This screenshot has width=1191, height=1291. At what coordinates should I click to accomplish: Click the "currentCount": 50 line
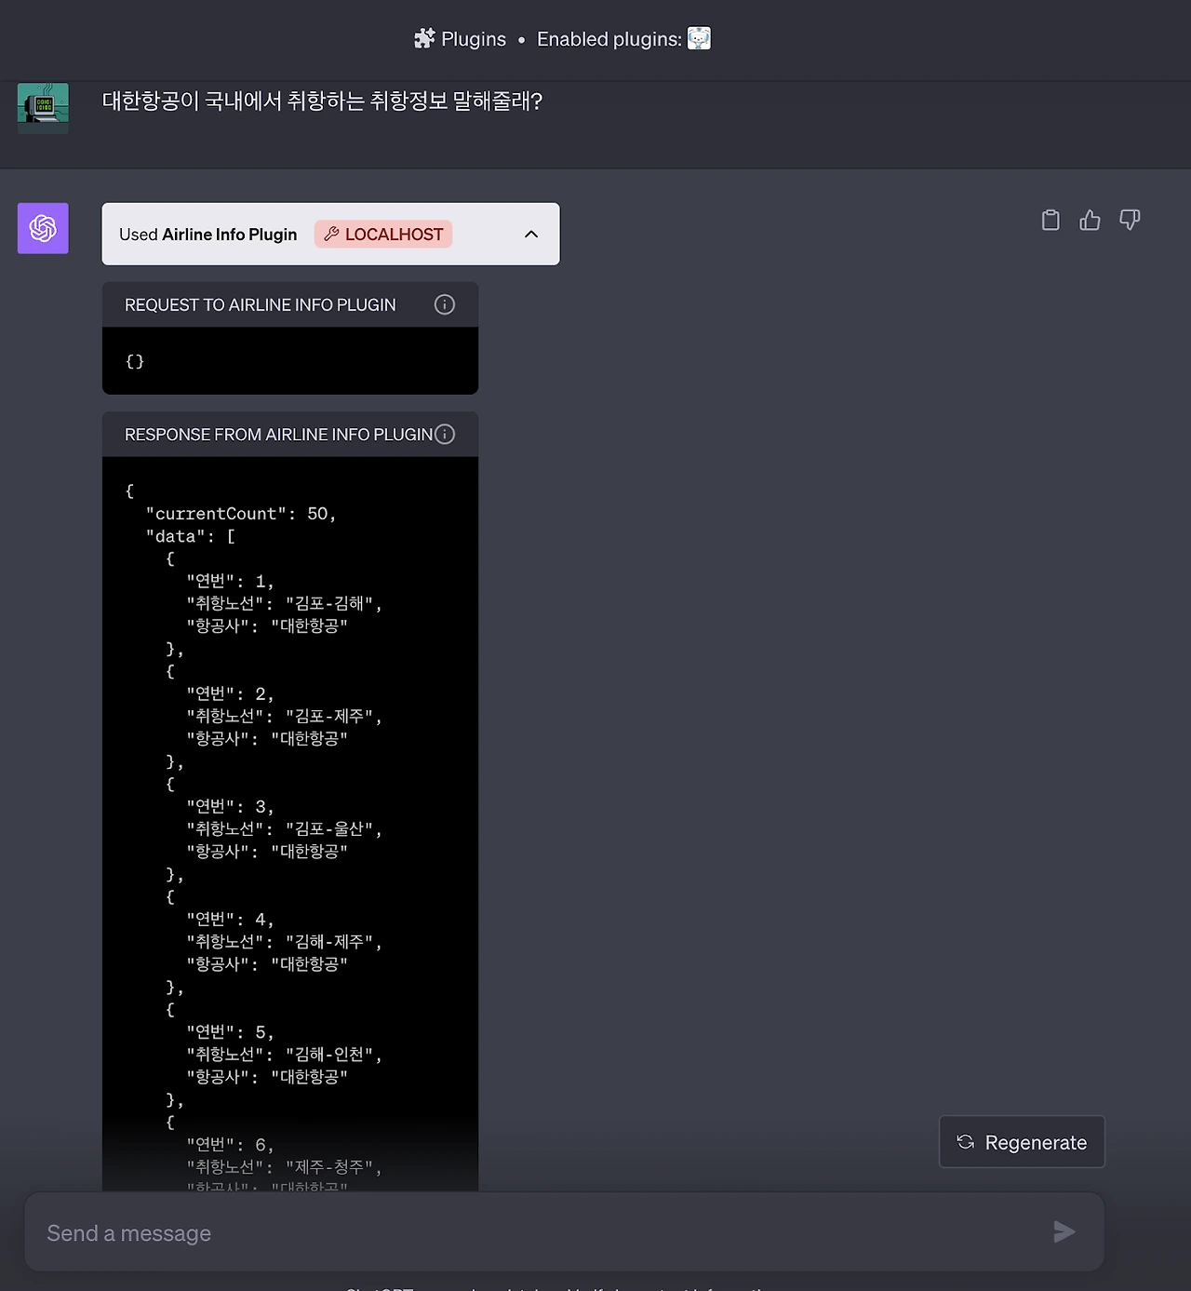pyautogui.click(x=241, y=514)
